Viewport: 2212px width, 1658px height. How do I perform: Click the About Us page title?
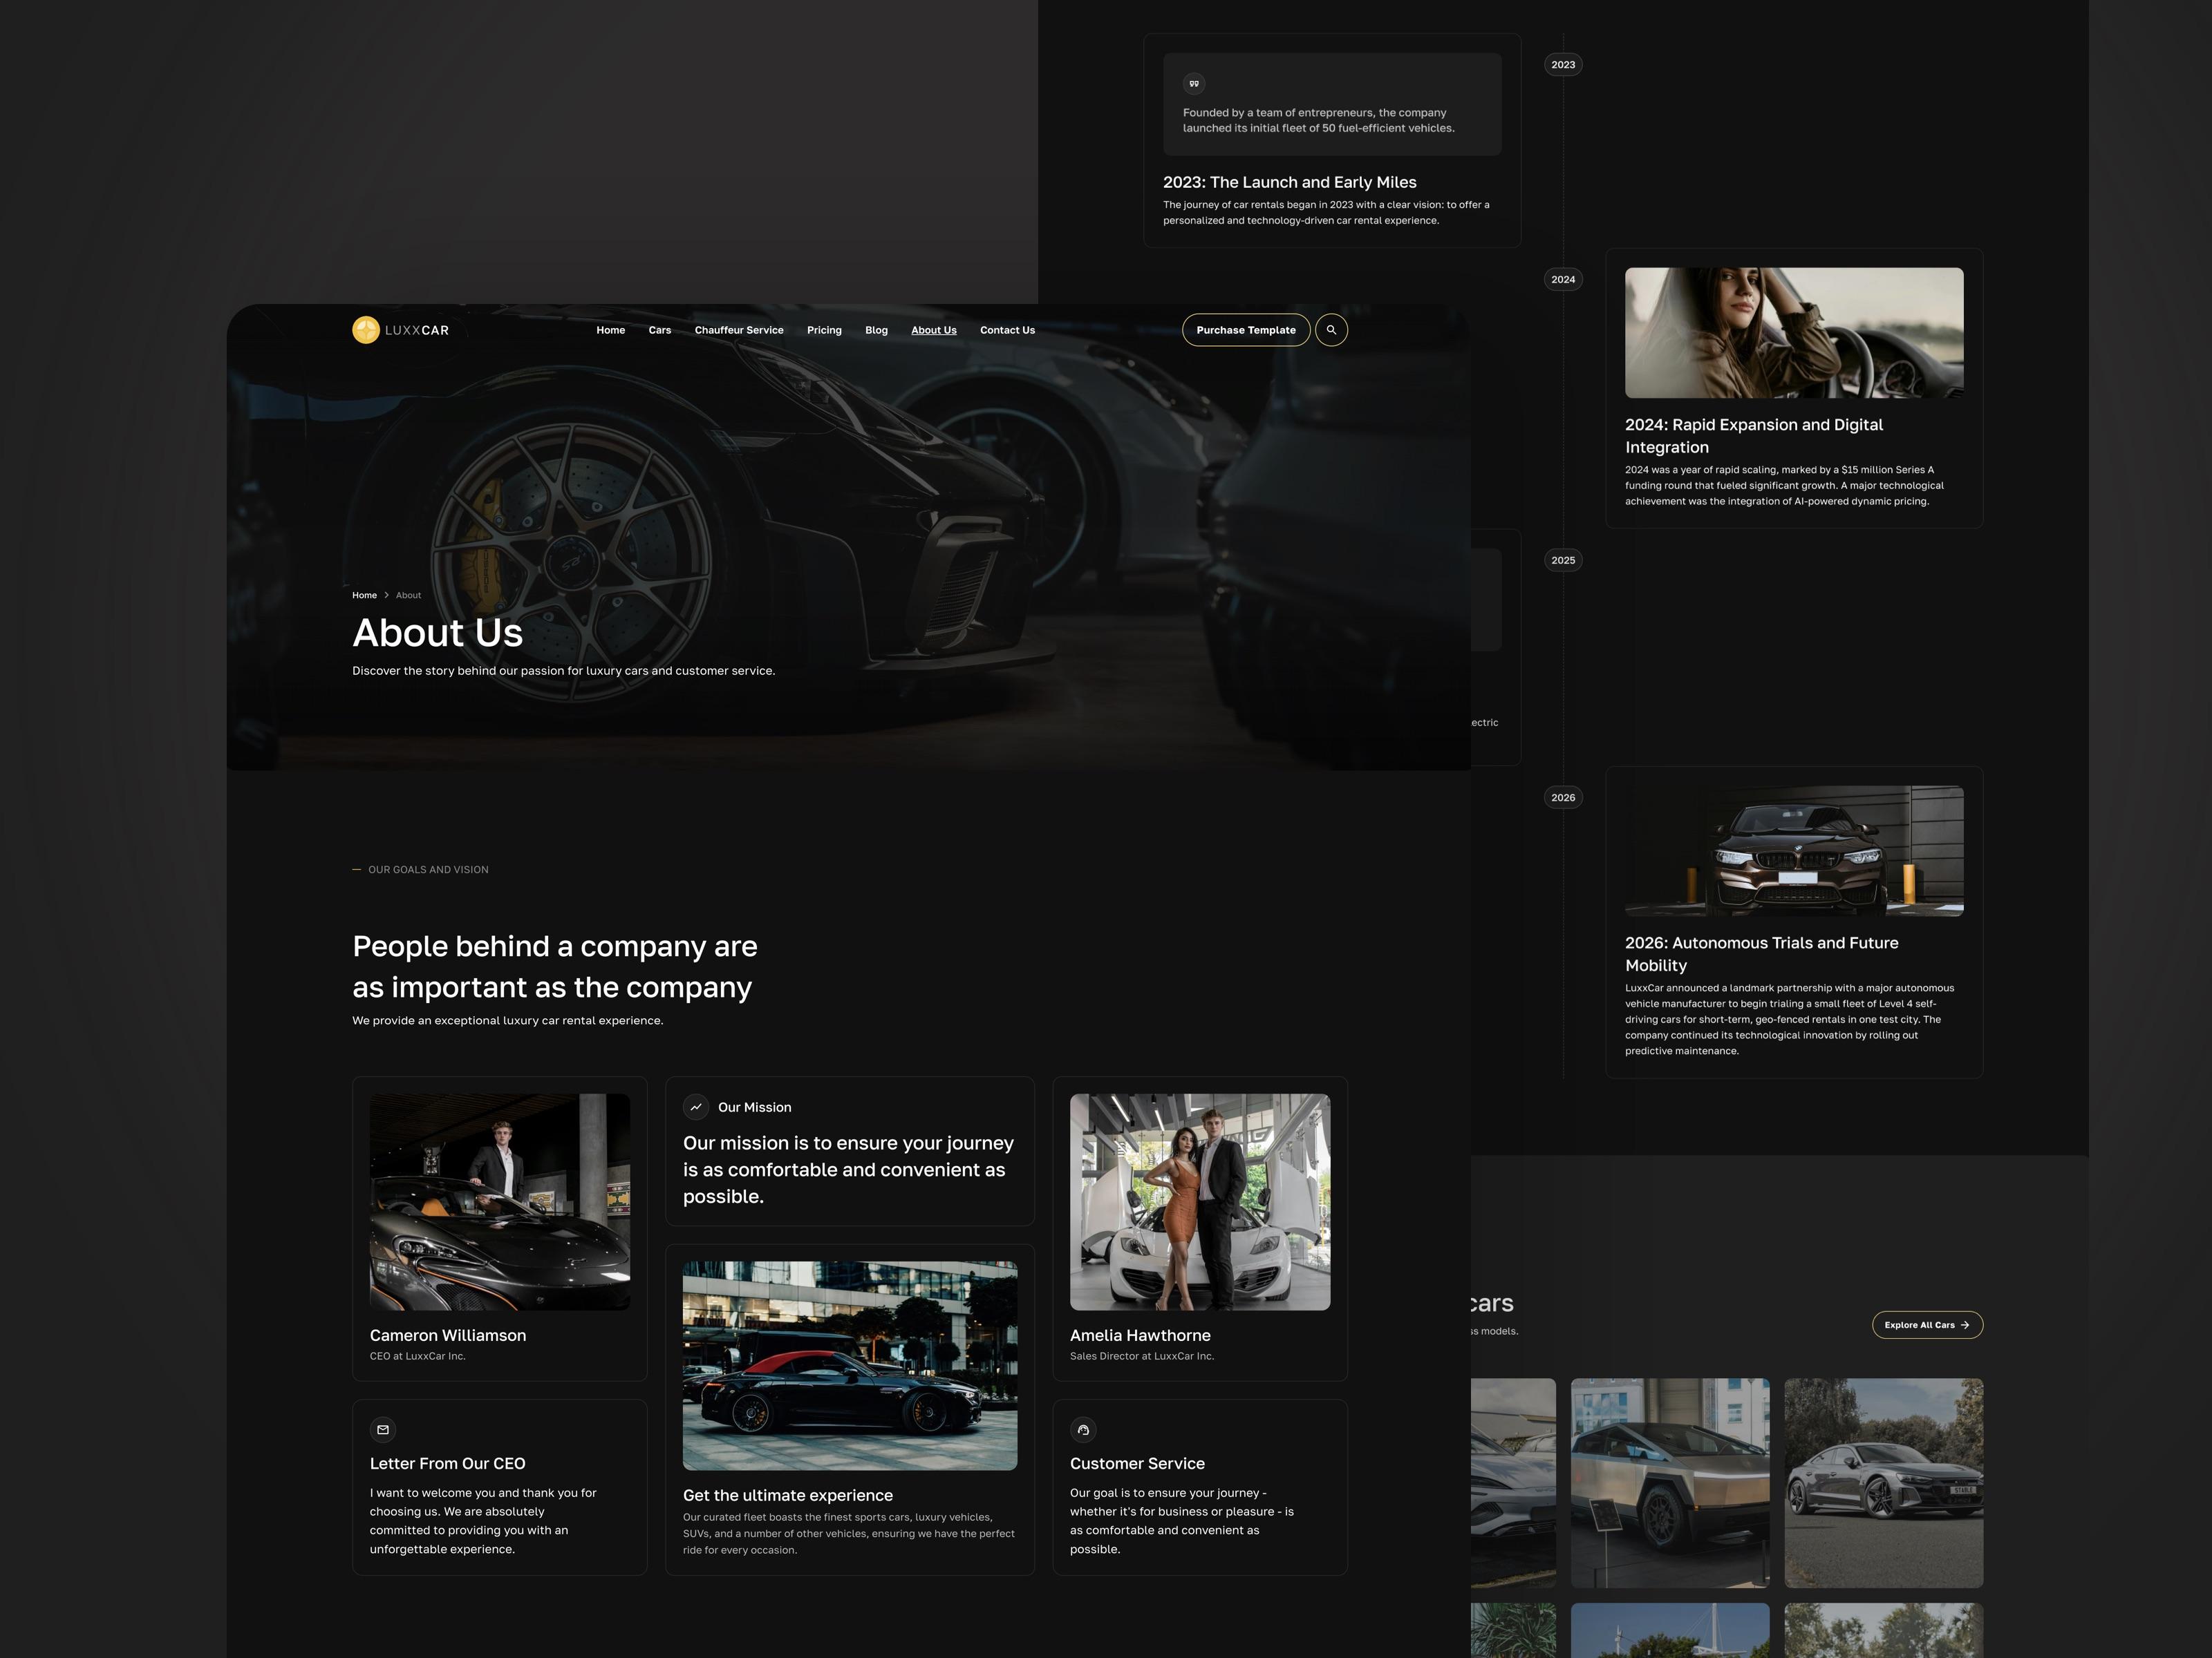click(x=438, y=633)
